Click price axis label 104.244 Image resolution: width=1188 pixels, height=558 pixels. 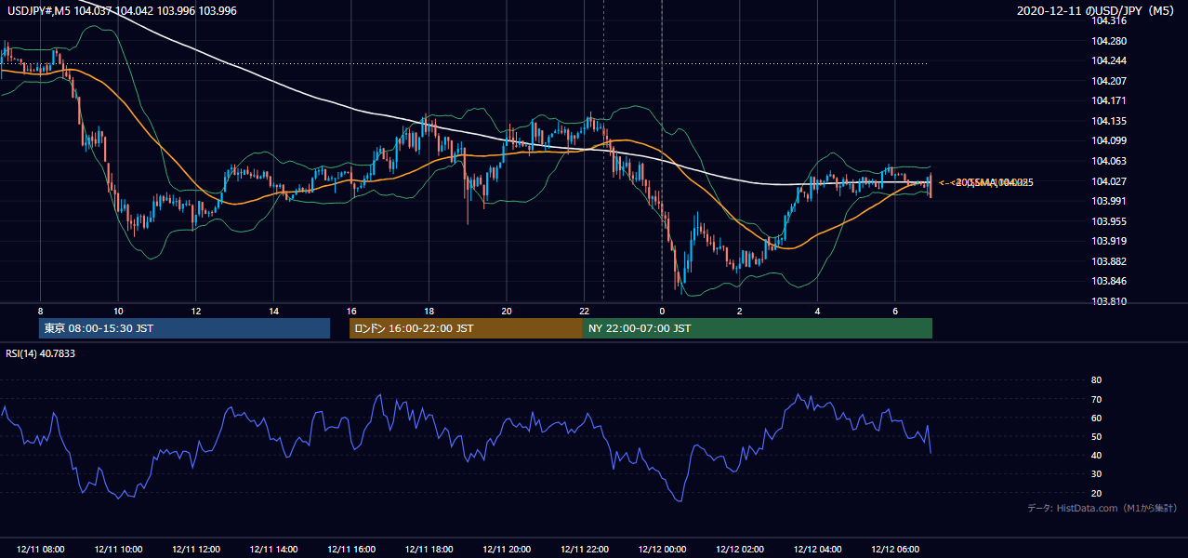pos(1110,60)
